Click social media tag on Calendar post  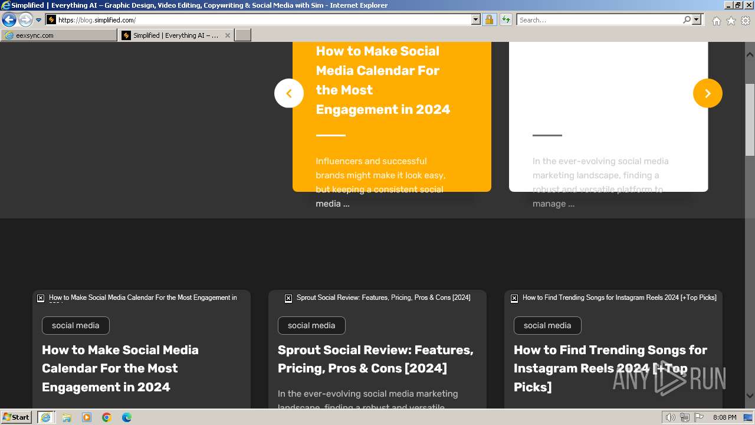coord(75,325)
